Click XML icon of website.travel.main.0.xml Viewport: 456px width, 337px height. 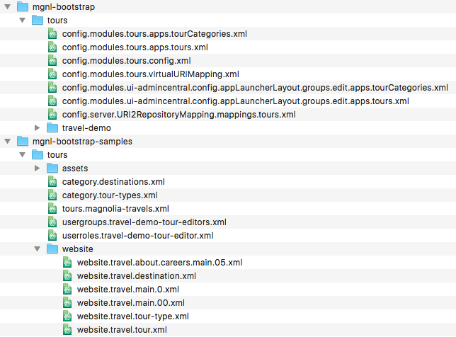tap(67, 290)
